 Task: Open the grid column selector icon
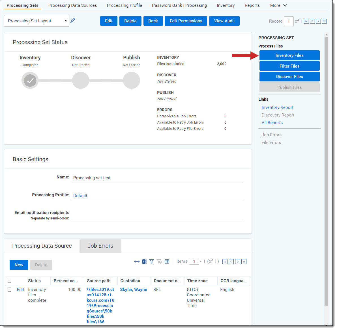tap(167, 262)
